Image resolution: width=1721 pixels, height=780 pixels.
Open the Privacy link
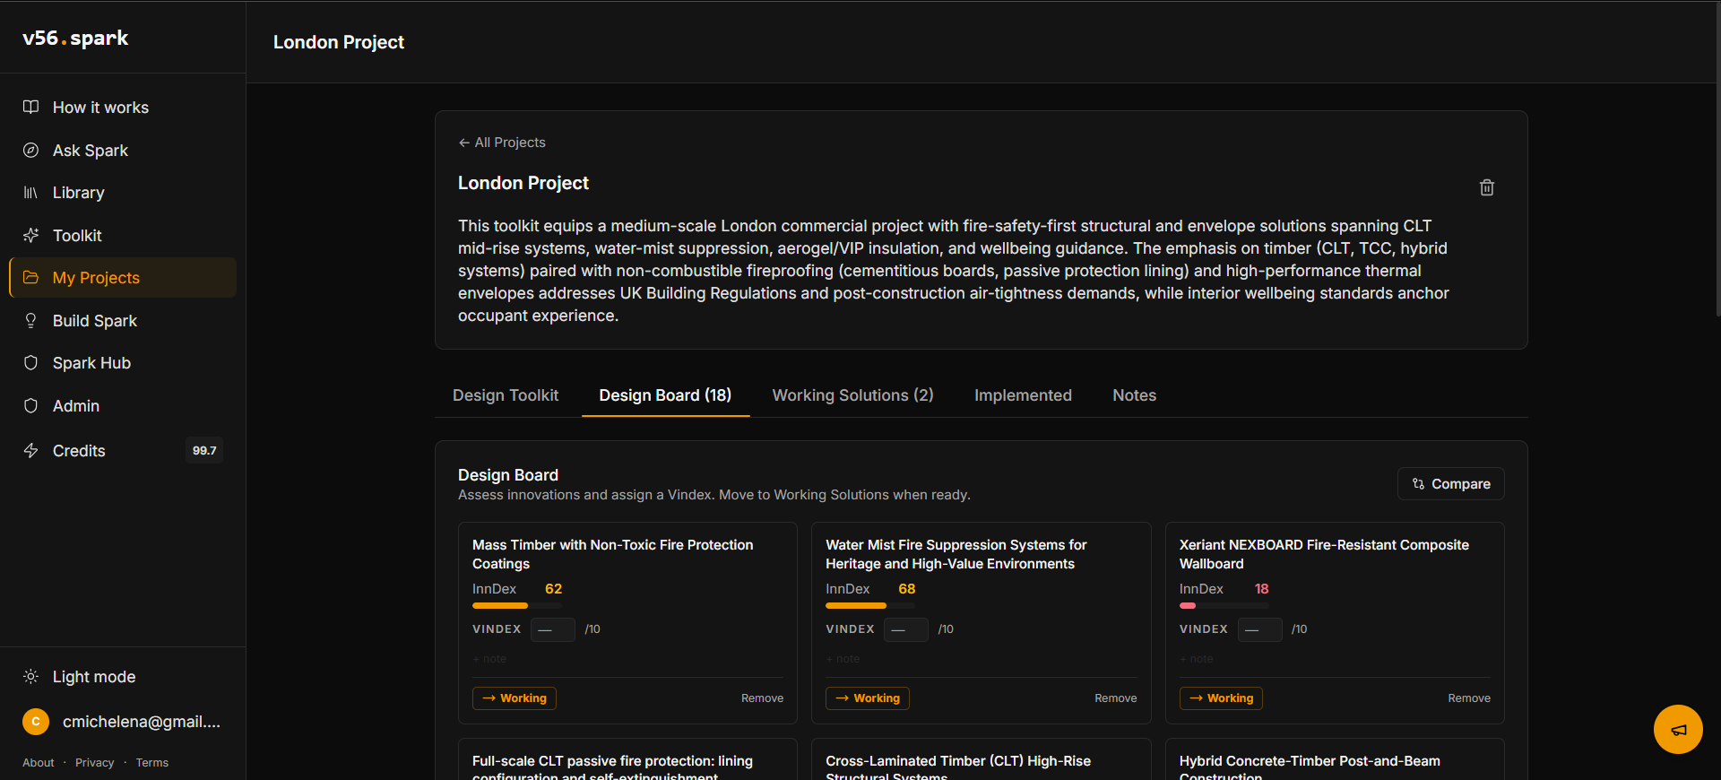[95, 763]
